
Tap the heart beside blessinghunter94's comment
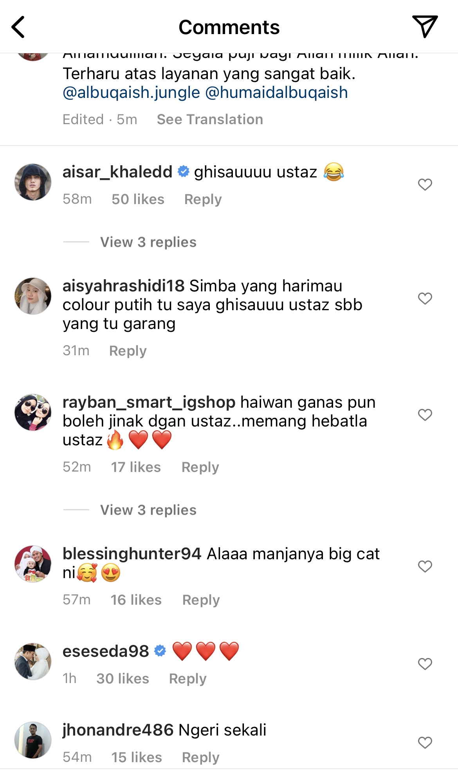click(425, 566)
